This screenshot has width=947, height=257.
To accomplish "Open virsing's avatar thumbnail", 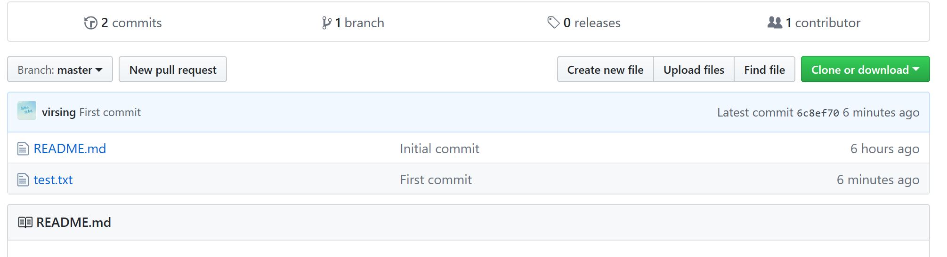I will [x=27, y=110].
